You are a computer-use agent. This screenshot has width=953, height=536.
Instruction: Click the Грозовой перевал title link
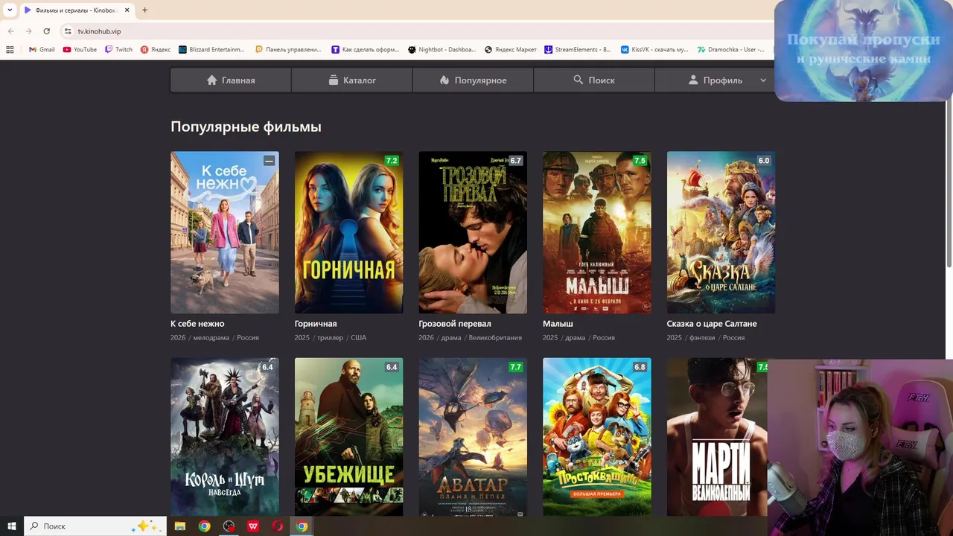click(455, 324)
